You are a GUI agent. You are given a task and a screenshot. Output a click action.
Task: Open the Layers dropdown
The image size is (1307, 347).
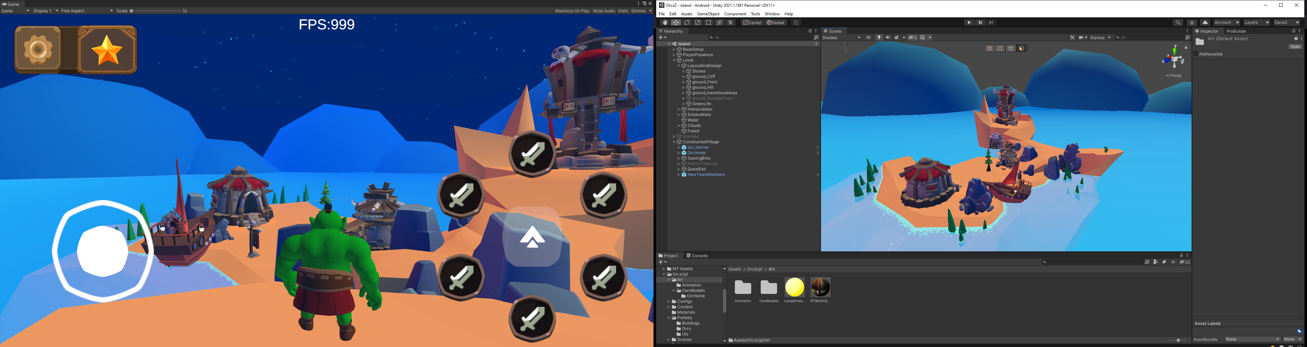click(x=1256, y=23)
